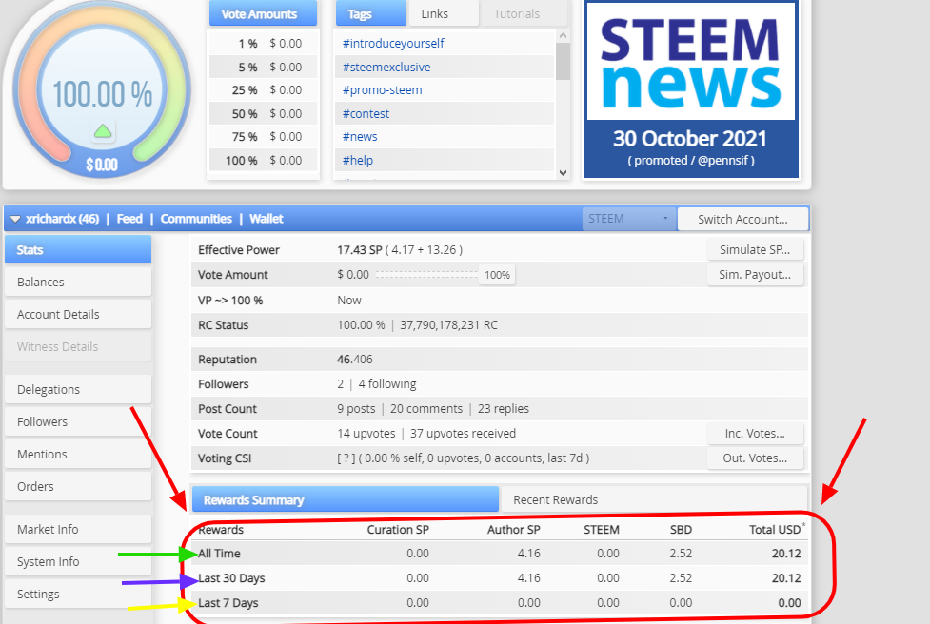Viewport: 930px width, 624px height.
Task: Open the Rewards Summary tab
Action: [x=346, y=499]
